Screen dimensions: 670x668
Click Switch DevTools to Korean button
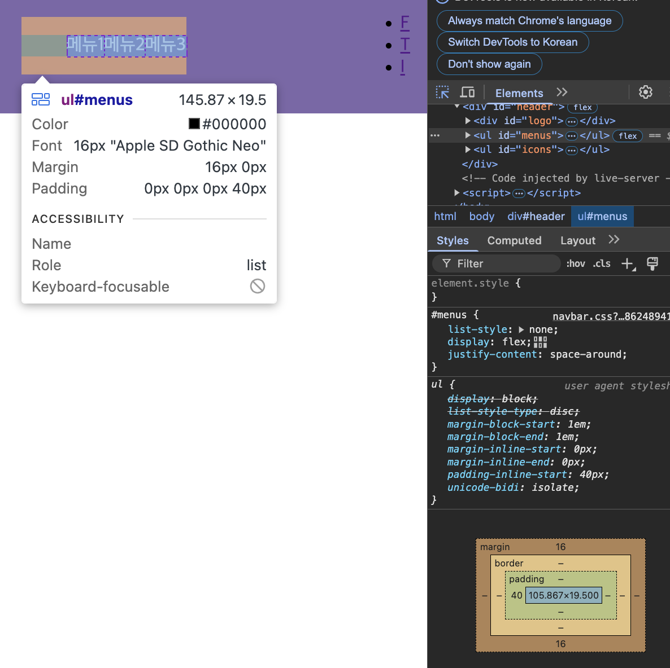[512, 42]
